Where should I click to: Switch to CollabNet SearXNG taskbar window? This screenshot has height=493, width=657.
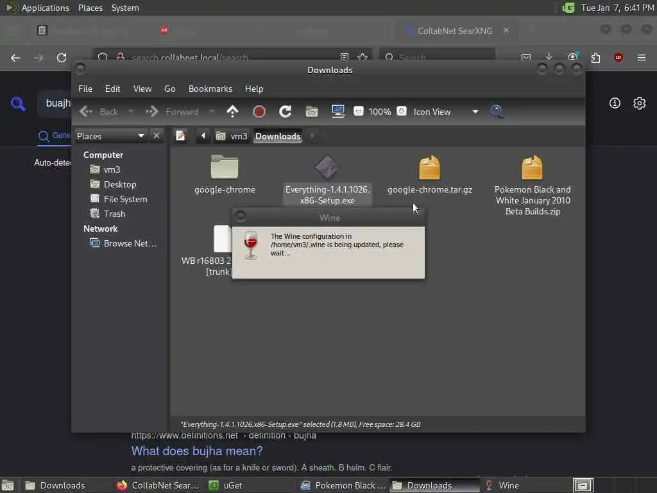(158, 485)
